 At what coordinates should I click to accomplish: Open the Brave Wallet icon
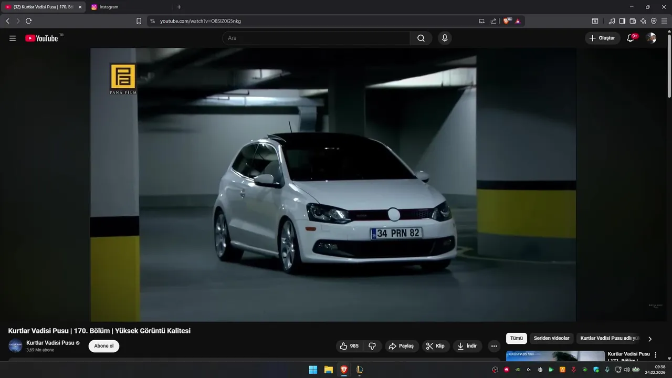click(633, 21)
